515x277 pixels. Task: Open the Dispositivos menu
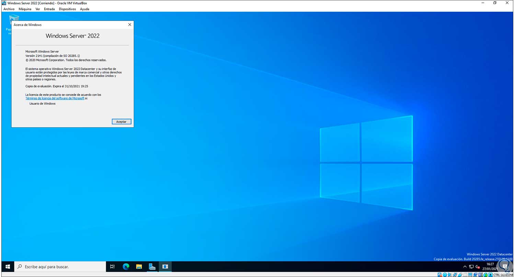click(x=67, y=9)
